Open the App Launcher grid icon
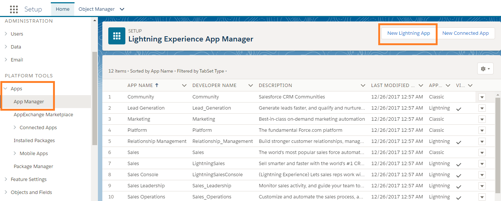This screenshot has width=501, height=201. 14,9
